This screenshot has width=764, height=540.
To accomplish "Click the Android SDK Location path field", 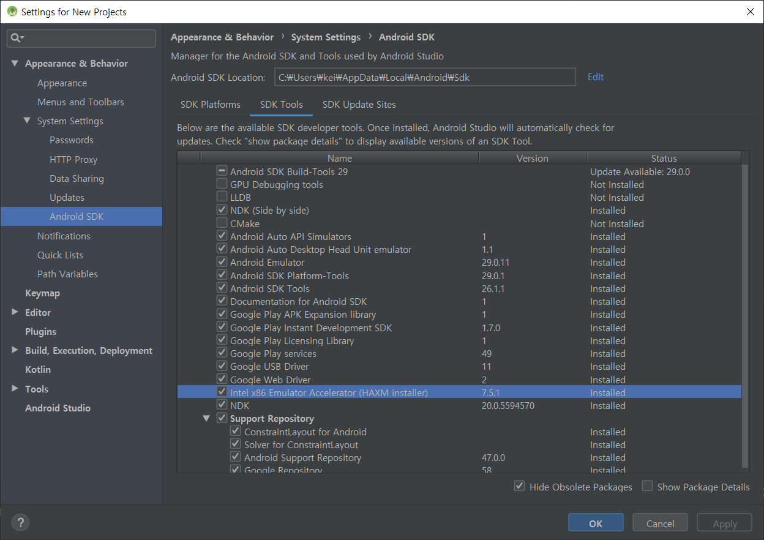I will click(425, 77).
